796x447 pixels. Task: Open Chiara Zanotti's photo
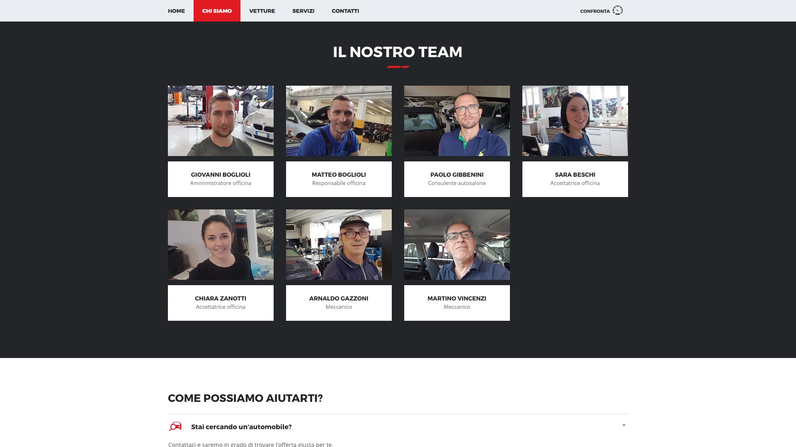(x=221, y=245)
